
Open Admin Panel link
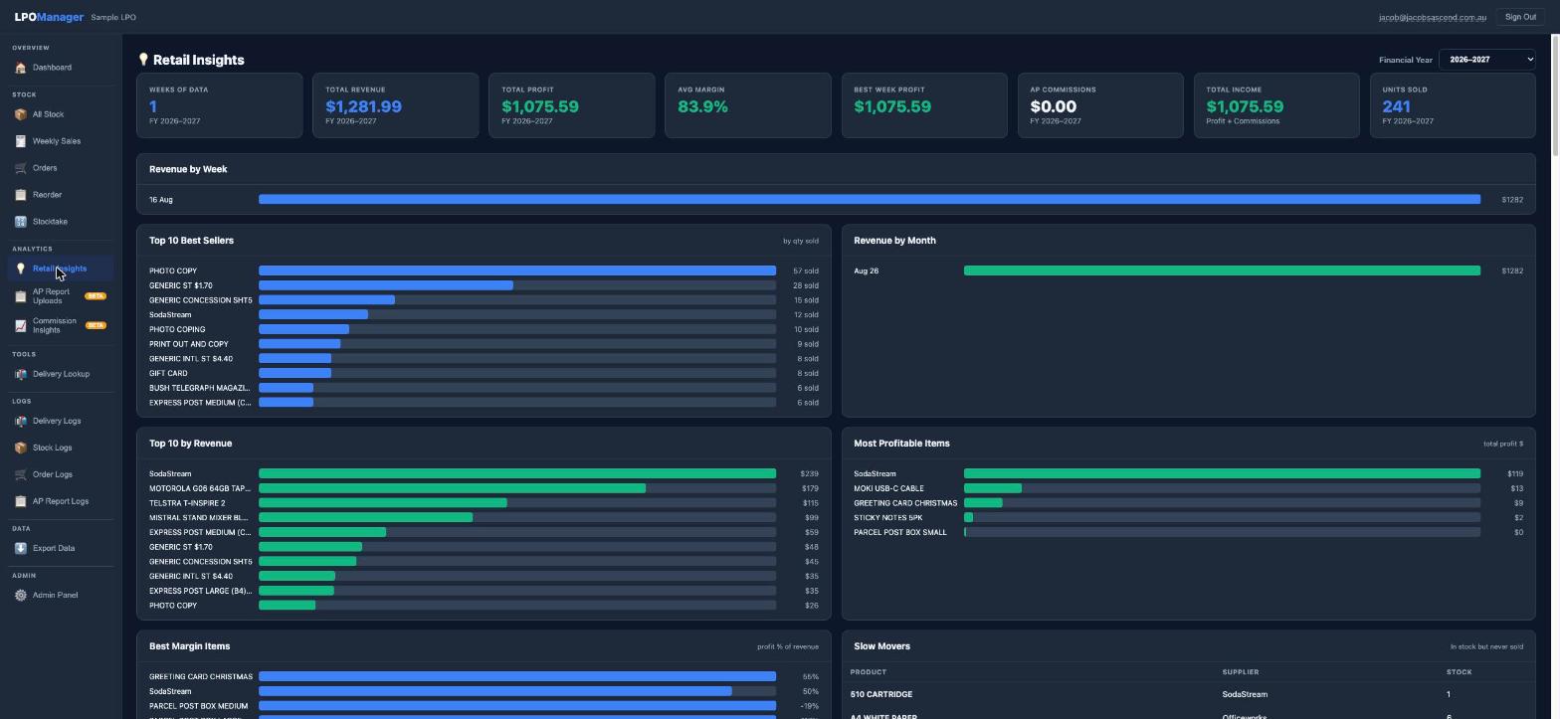[x=61, y=595]
